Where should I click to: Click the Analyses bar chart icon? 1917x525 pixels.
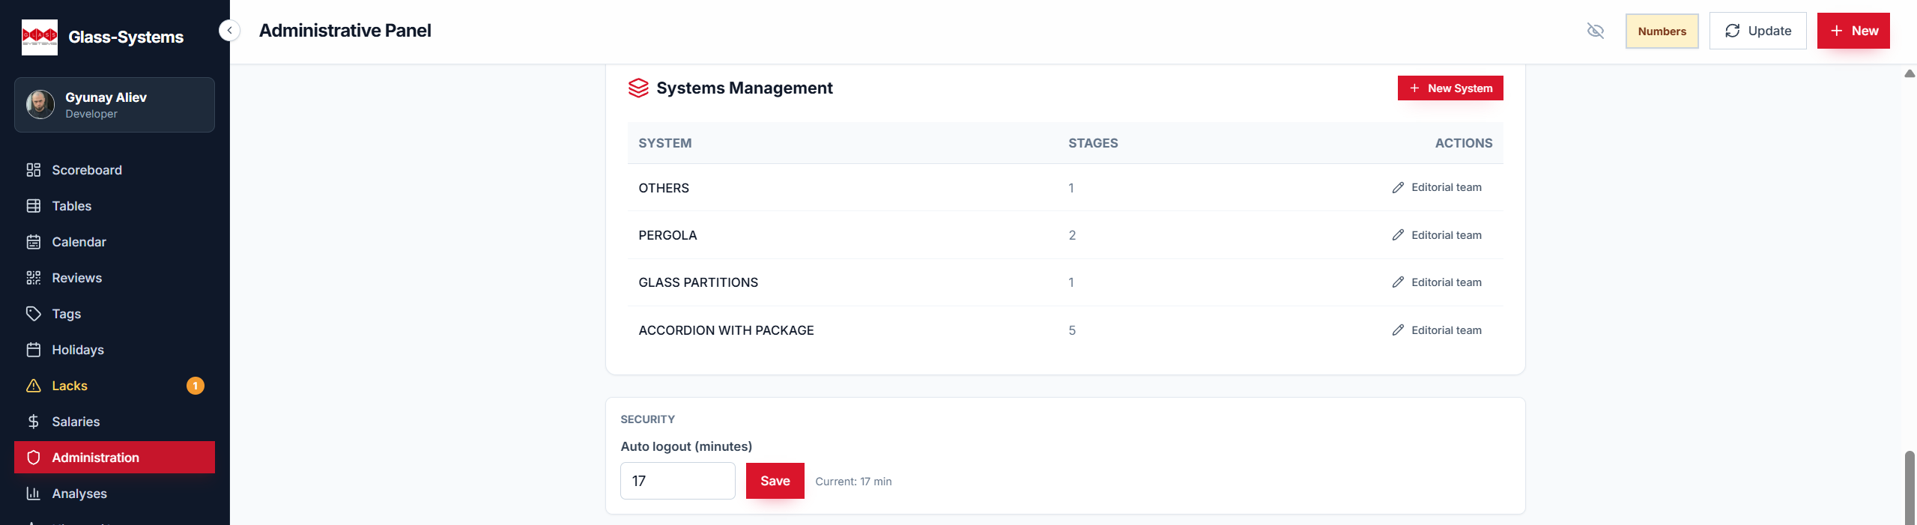[x=34, y=494]
